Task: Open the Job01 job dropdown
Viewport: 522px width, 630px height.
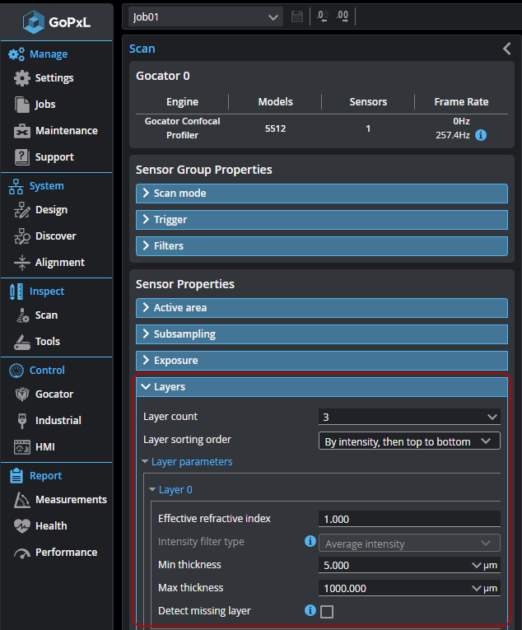Action: tap(206, 16)
